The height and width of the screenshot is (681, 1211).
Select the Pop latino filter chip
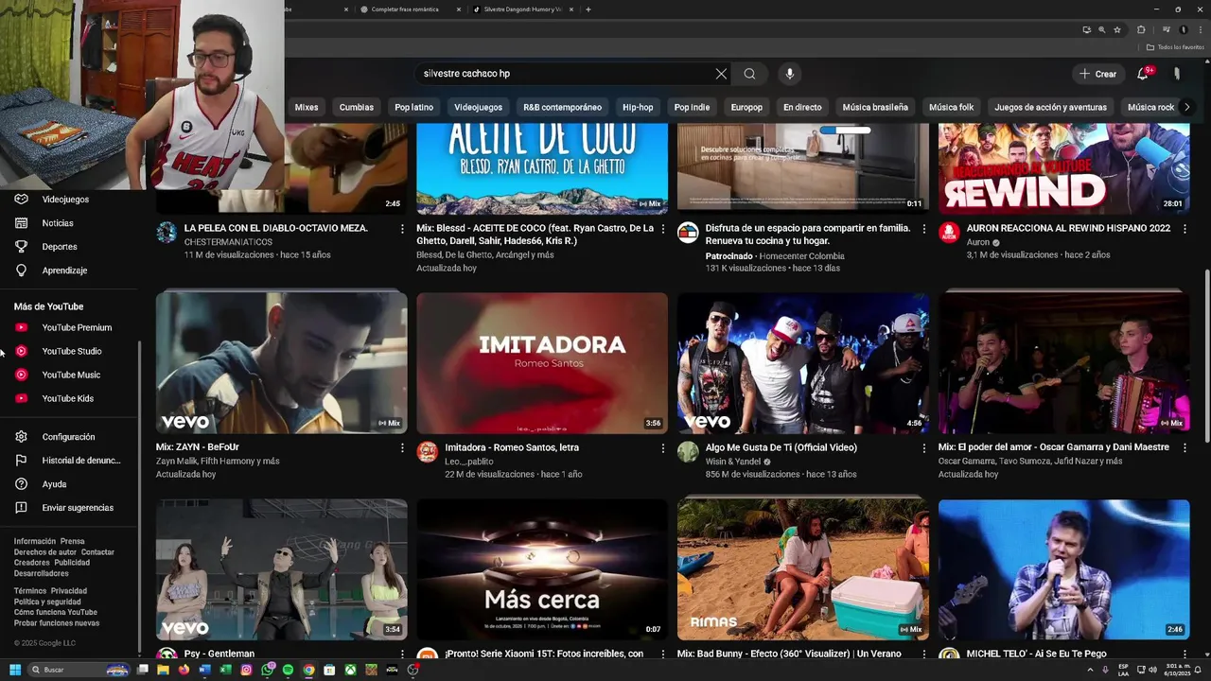tap(414, 107)
